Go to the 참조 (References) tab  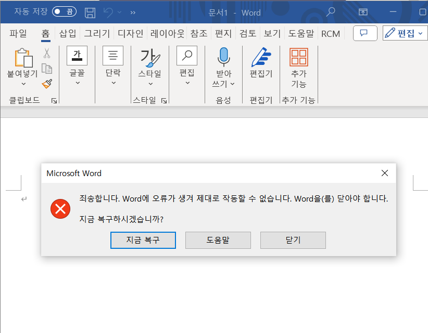(x=199, y=33)
